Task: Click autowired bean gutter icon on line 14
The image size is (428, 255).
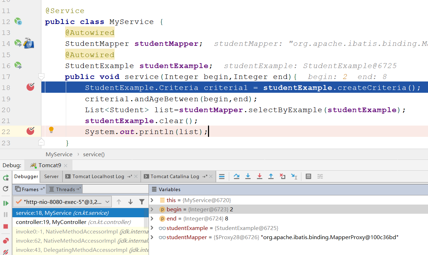Action: pos(18,43)
